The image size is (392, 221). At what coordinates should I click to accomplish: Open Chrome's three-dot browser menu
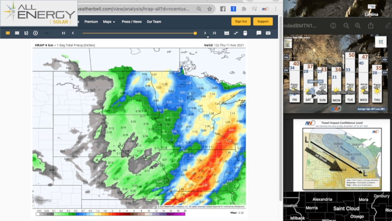276,9
